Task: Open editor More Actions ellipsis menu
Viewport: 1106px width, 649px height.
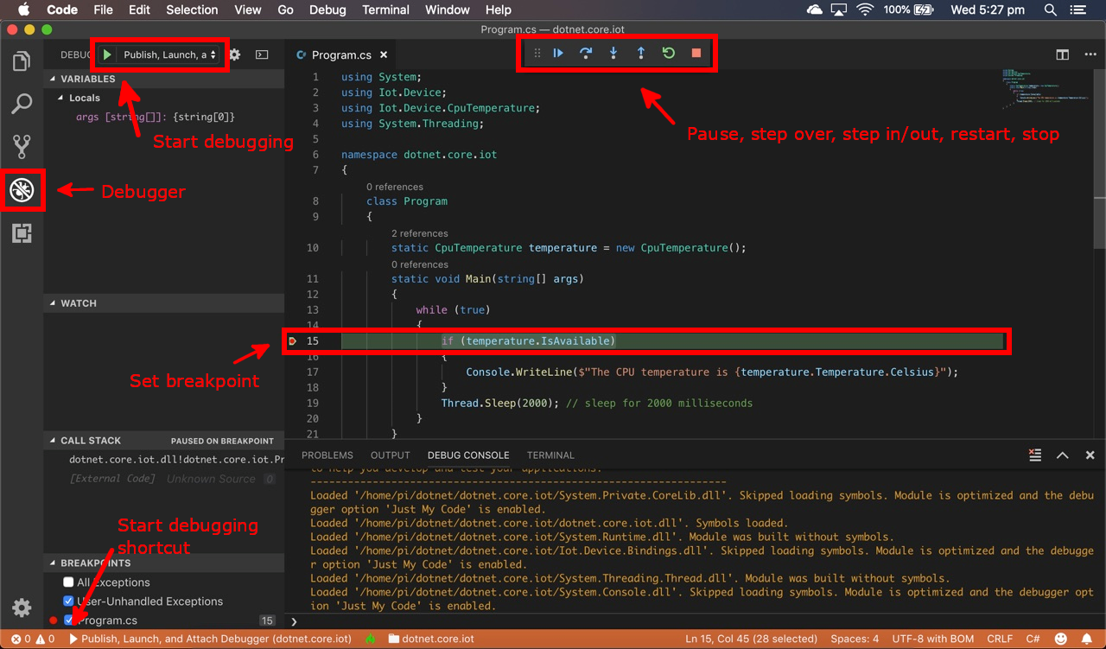Action: click(1090, 54)
